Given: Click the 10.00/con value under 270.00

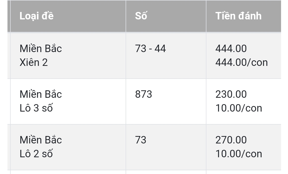Looking at the screenshot, I should (x=239, y=154).
